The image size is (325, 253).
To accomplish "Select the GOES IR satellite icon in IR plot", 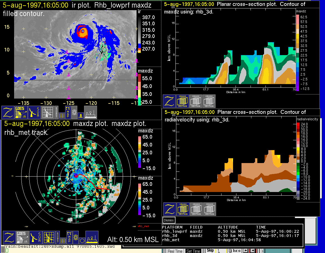I will pos(21,112).
